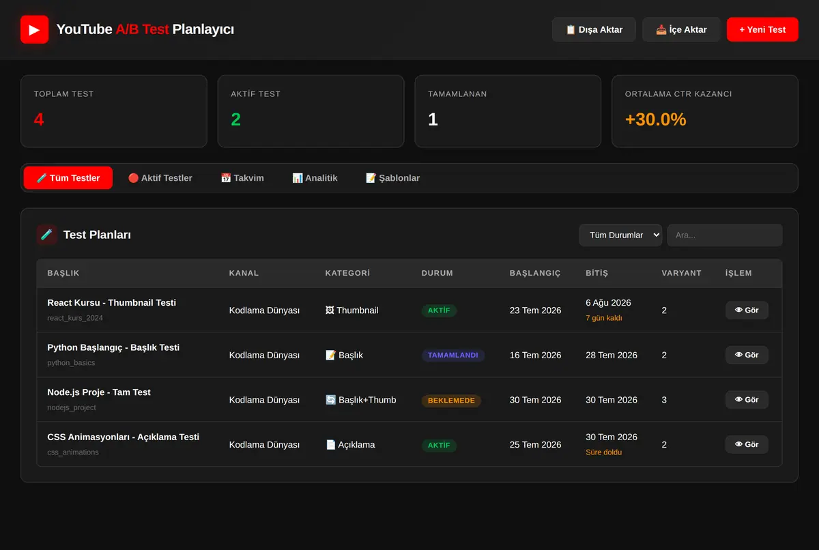Click the TAMAMLANDI status badge
The height and width of the screenshot is (550, 819).
(453, 356)
